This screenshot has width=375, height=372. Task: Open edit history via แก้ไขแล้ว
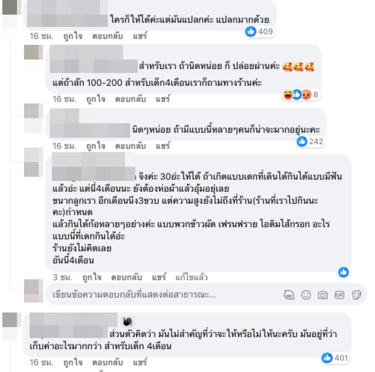pyautogui.click(x=192, y=277)
